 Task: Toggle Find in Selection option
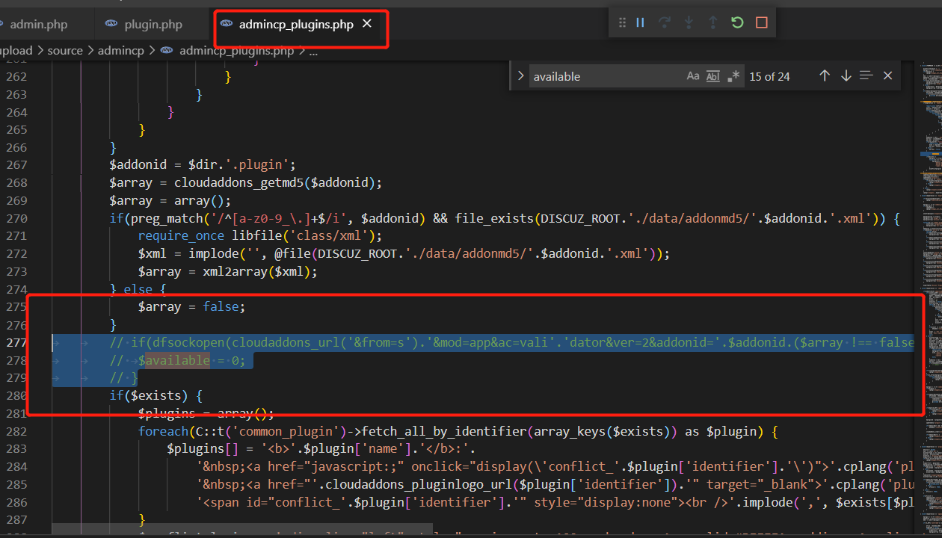tap(866, 75)
